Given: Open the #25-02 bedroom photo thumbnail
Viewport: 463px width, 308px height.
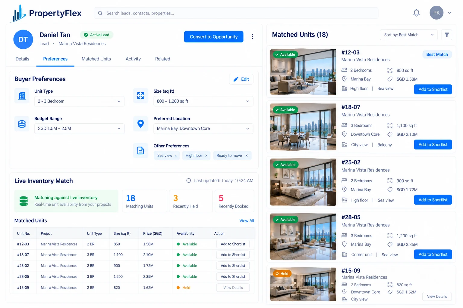Looking at the screenshot, I should point(303,182).
